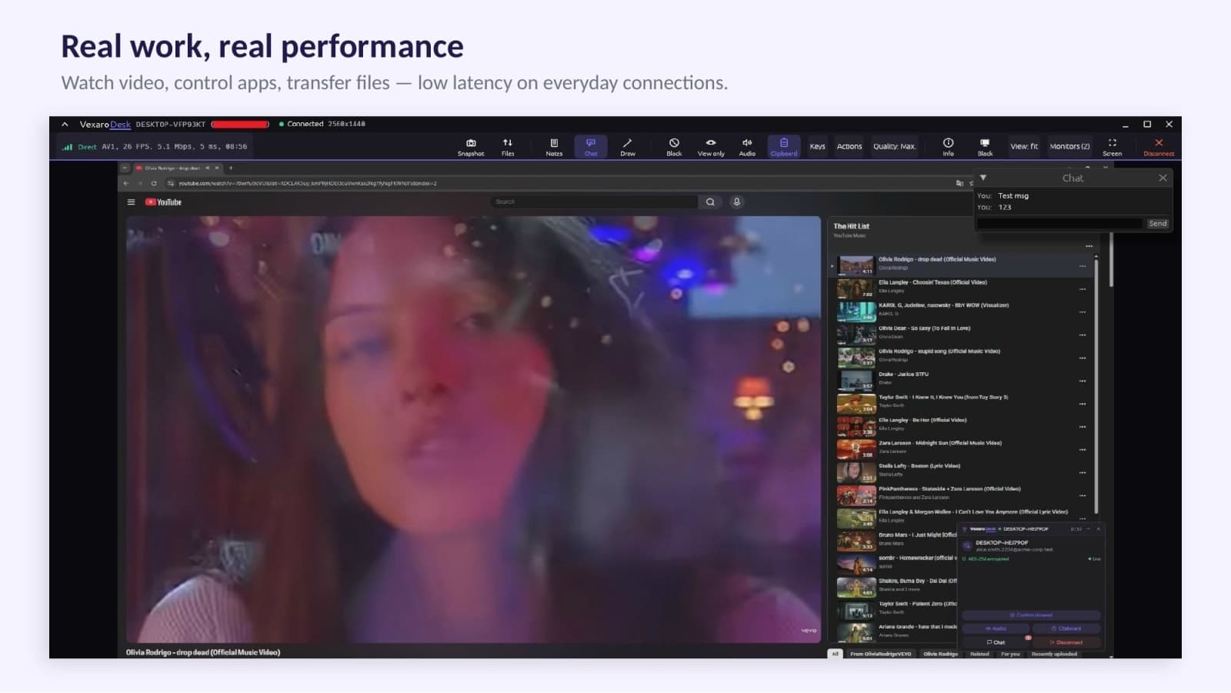Click the chat message input field
Screen dimensions: 1231x693
click(x=1060, y=224)
